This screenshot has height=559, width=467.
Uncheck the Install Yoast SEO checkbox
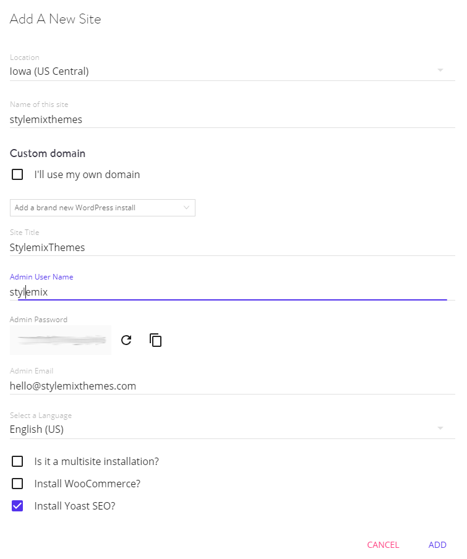coord(17,506)
